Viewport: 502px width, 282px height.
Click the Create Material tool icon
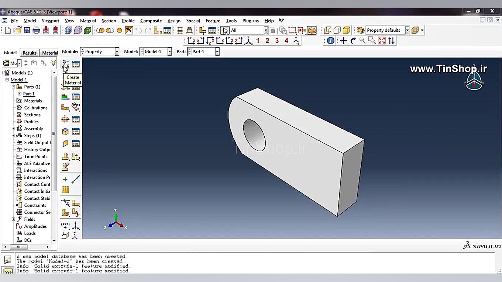pyautogui.click(x=65, y=64)
